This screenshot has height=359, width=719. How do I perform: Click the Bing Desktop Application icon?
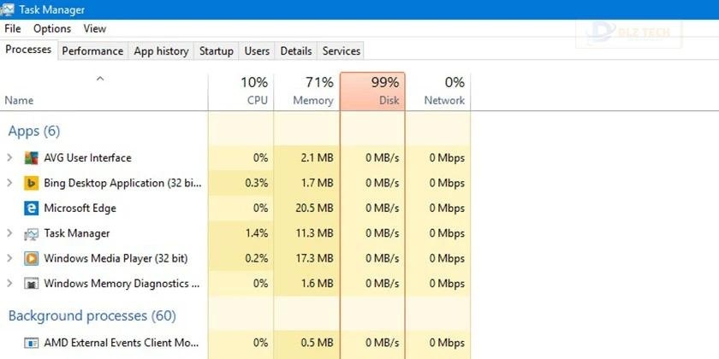32,183
